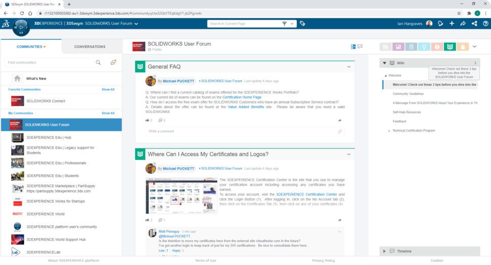Image resolution: width=491 pixels, height=265 pixels.
Task: Like the General FAQ post
Action: (147, 121)
